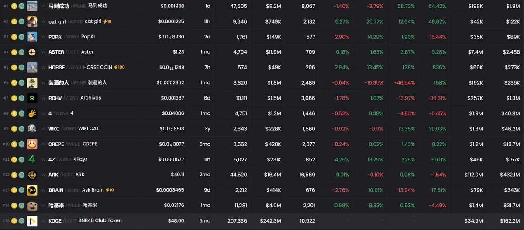The width and height of the screenshot is (524, 230).
Task: Click the WKC skull cat logo
Action: click(32, 129)
